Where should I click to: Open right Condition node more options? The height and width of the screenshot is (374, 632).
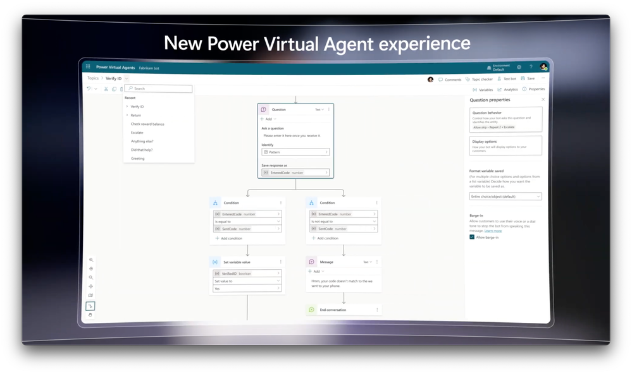[377, 203]
